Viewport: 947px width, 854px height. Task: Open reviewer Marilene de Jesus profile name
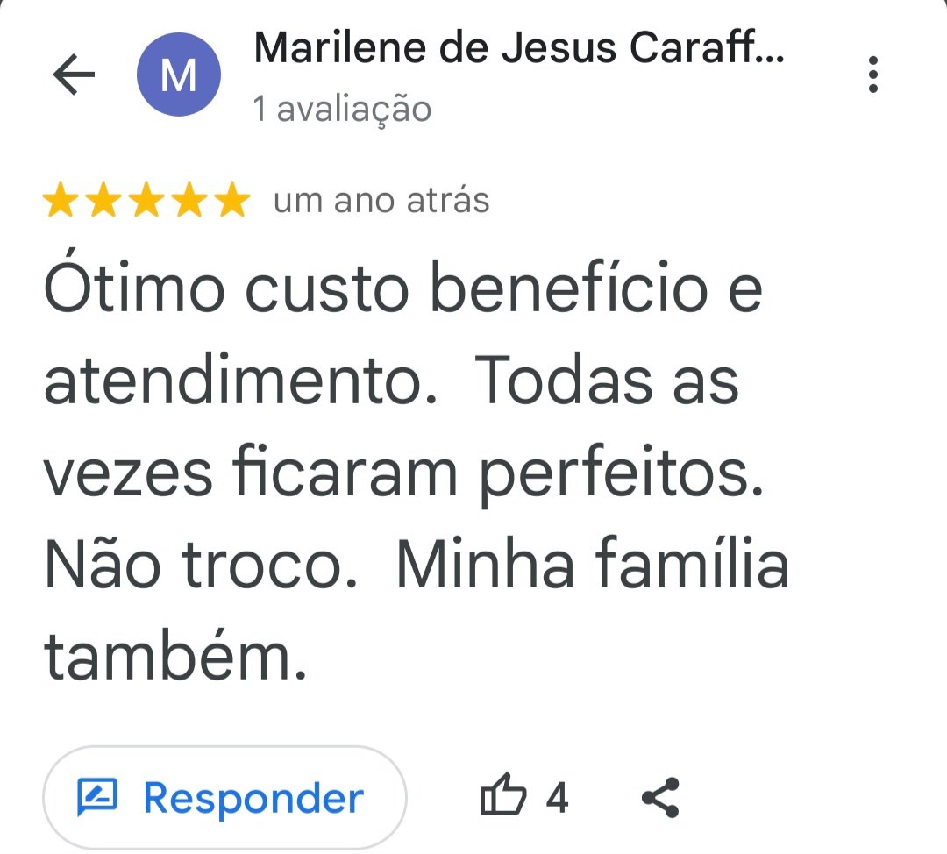point(518,51)
